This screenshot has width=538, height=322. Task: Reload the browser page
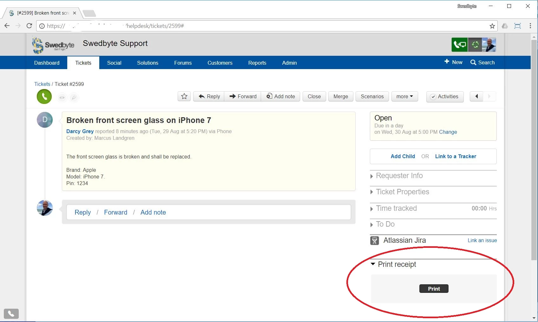29,26
